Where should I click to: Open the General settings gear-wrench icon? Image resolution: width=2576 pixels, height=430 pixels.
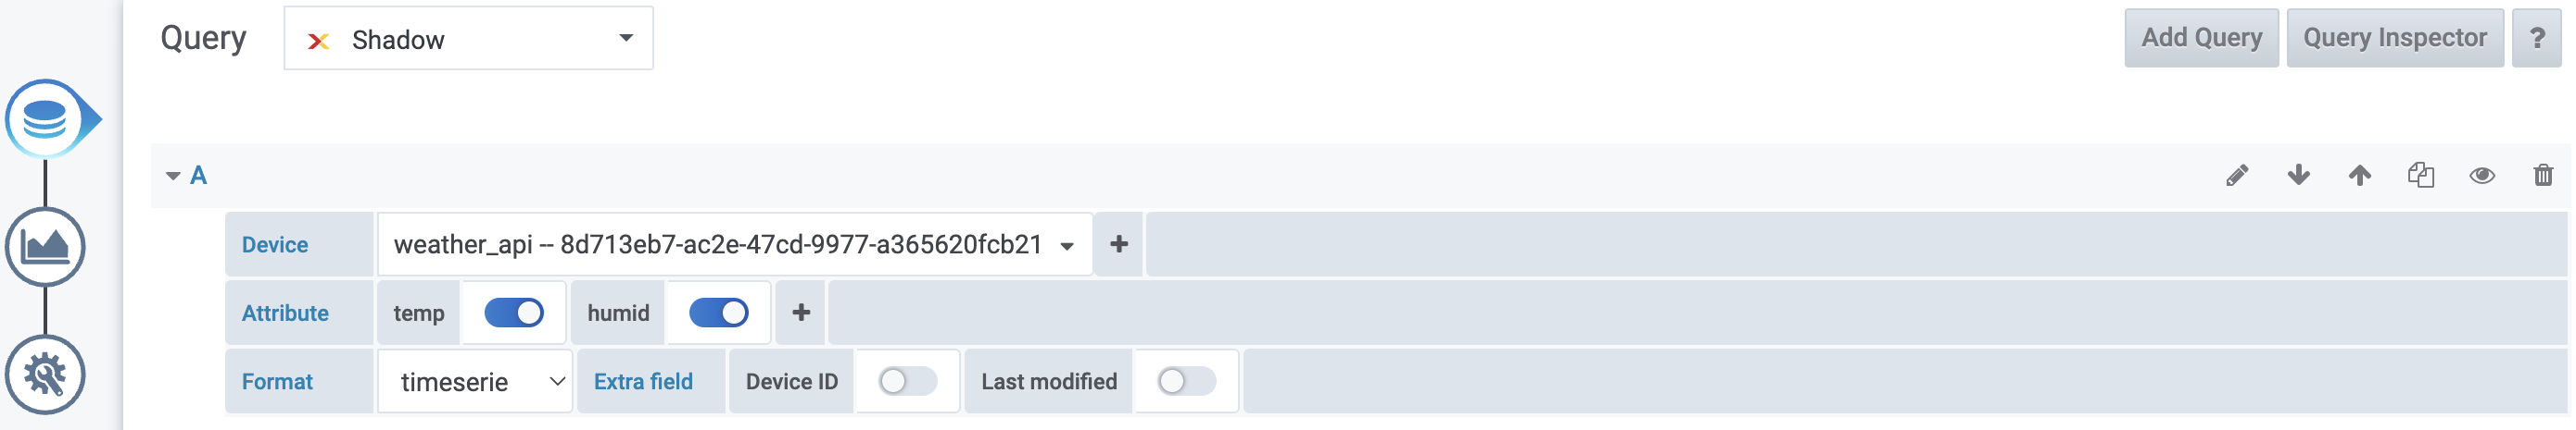coord(45,375)
